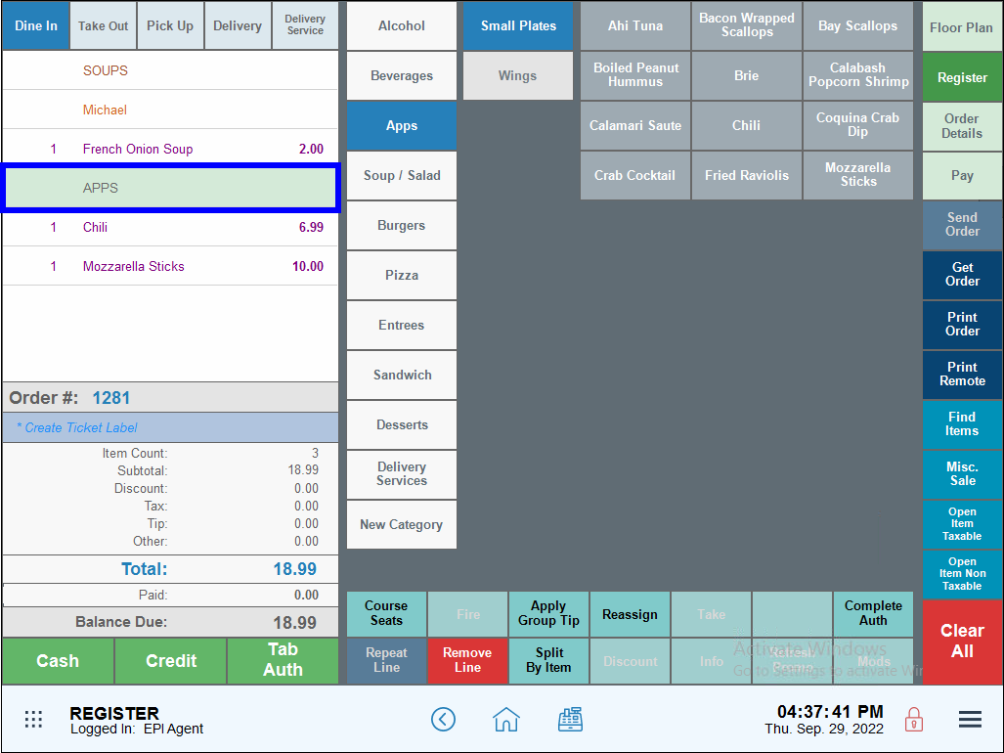Open the Burgers category
1004x753 pixels.
pos(402,225)
